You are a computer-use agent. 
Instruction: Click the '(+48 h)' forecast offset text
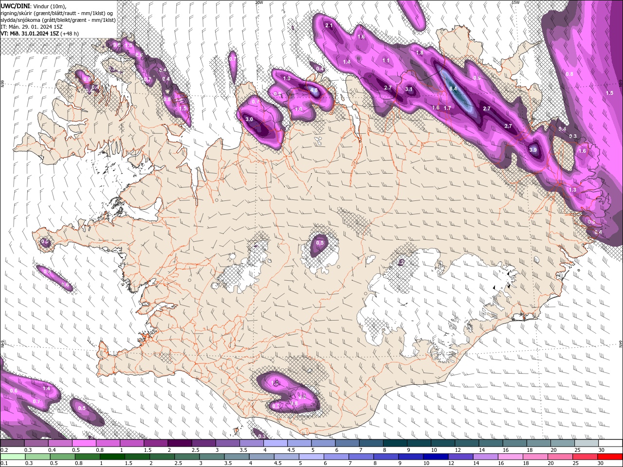70,34
